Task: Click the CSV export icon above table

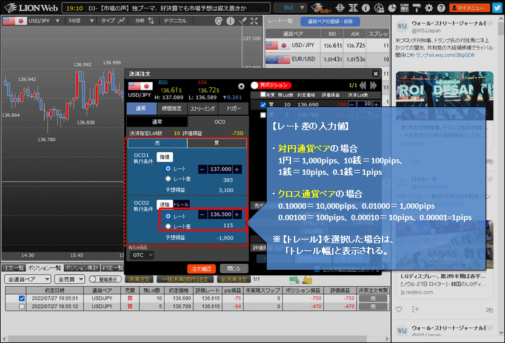Action: (294, 280)
